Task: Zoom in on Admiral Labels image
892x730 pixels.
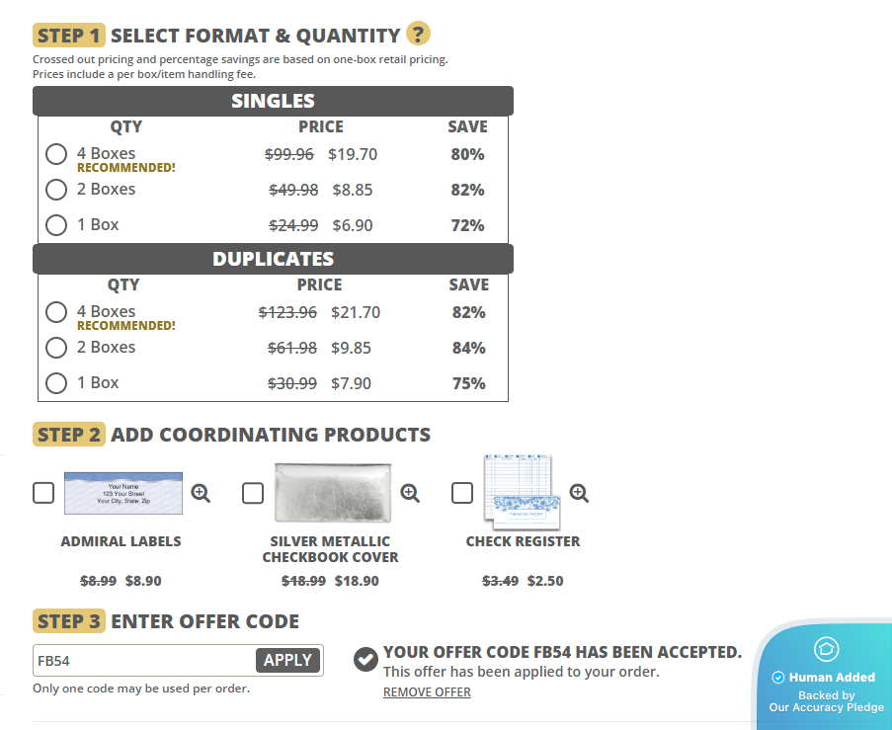Action: pos(201,493)
